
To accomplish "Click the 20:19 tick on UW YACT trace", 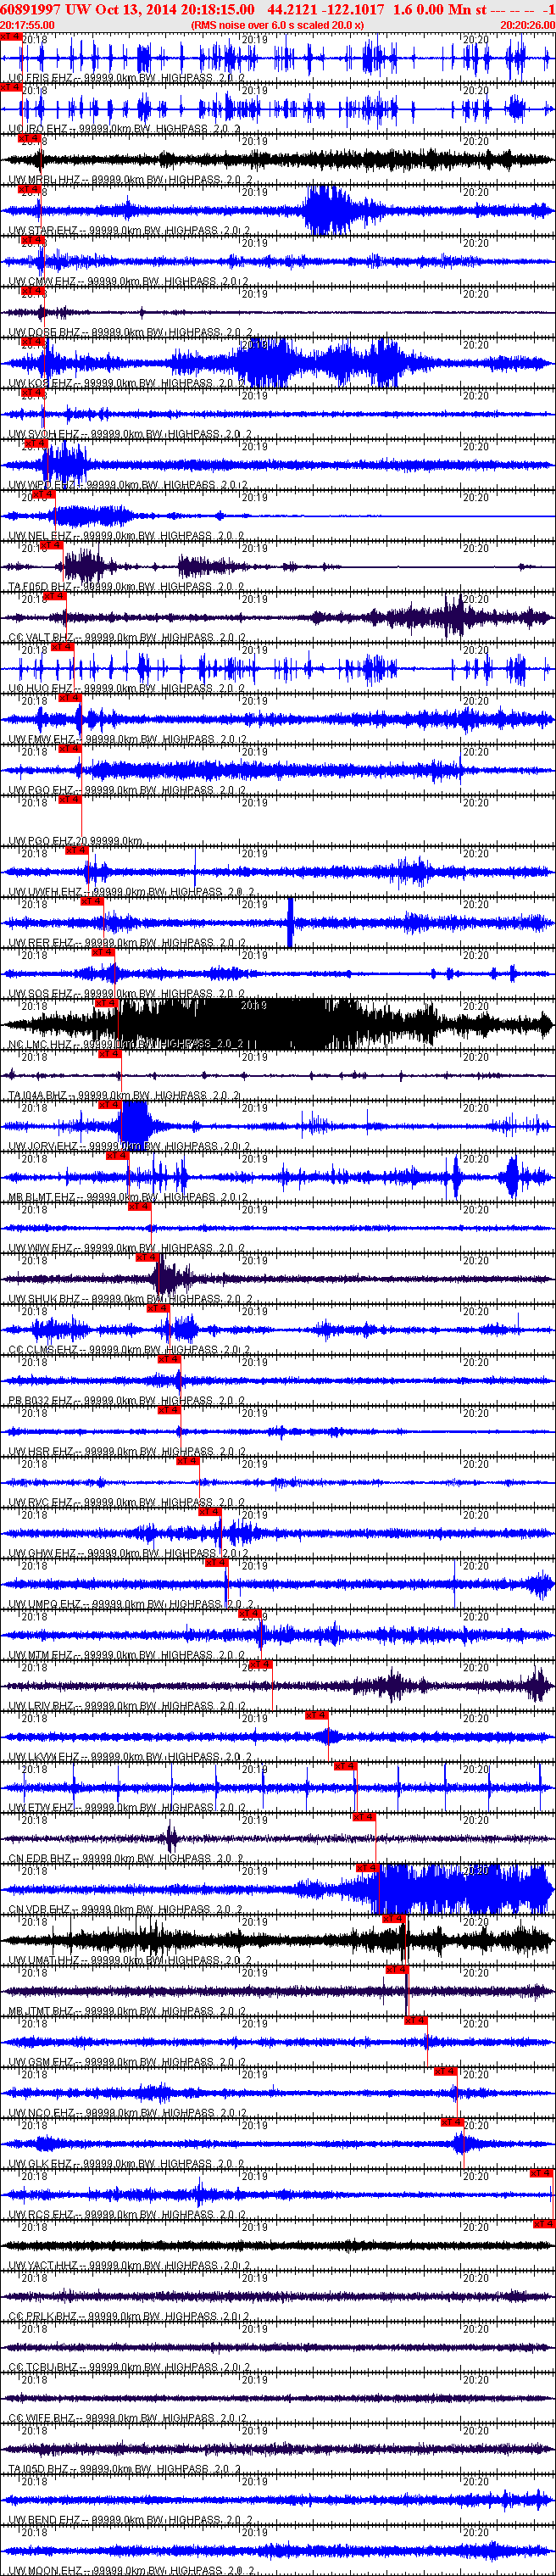I will pos(254,2224).
